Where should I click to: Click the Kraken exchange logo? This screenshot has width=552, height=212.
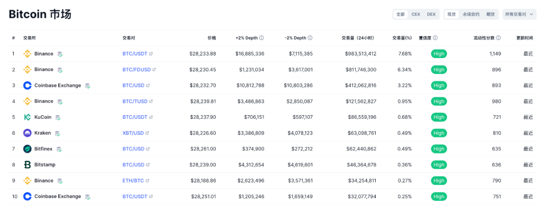[x=28, y=133]
